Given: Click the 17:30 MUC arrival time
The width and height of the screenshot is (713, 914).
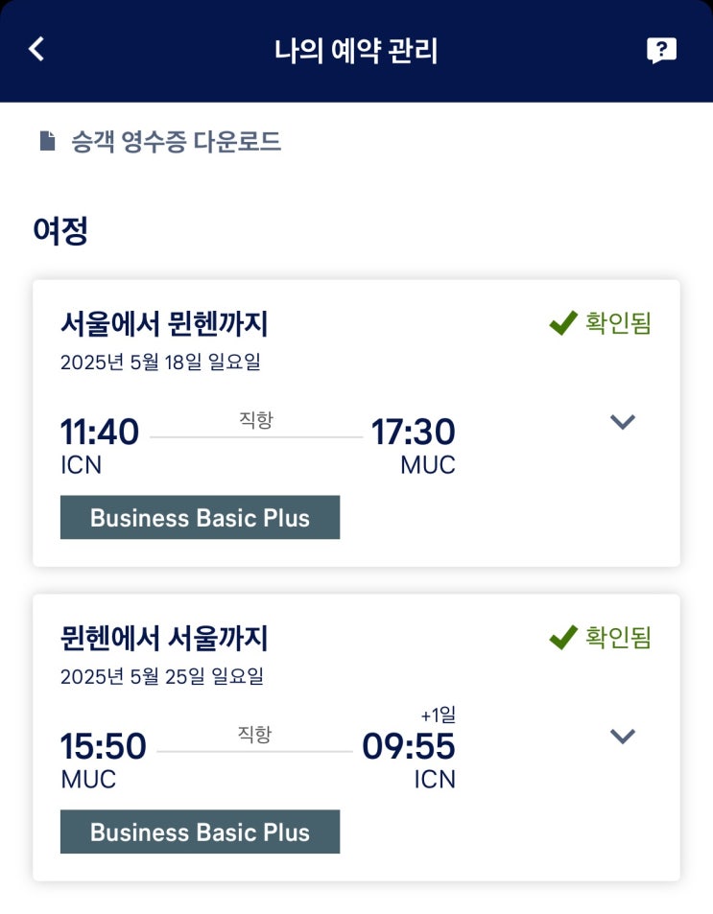Looking at the screenshot, I should (414, 433).
